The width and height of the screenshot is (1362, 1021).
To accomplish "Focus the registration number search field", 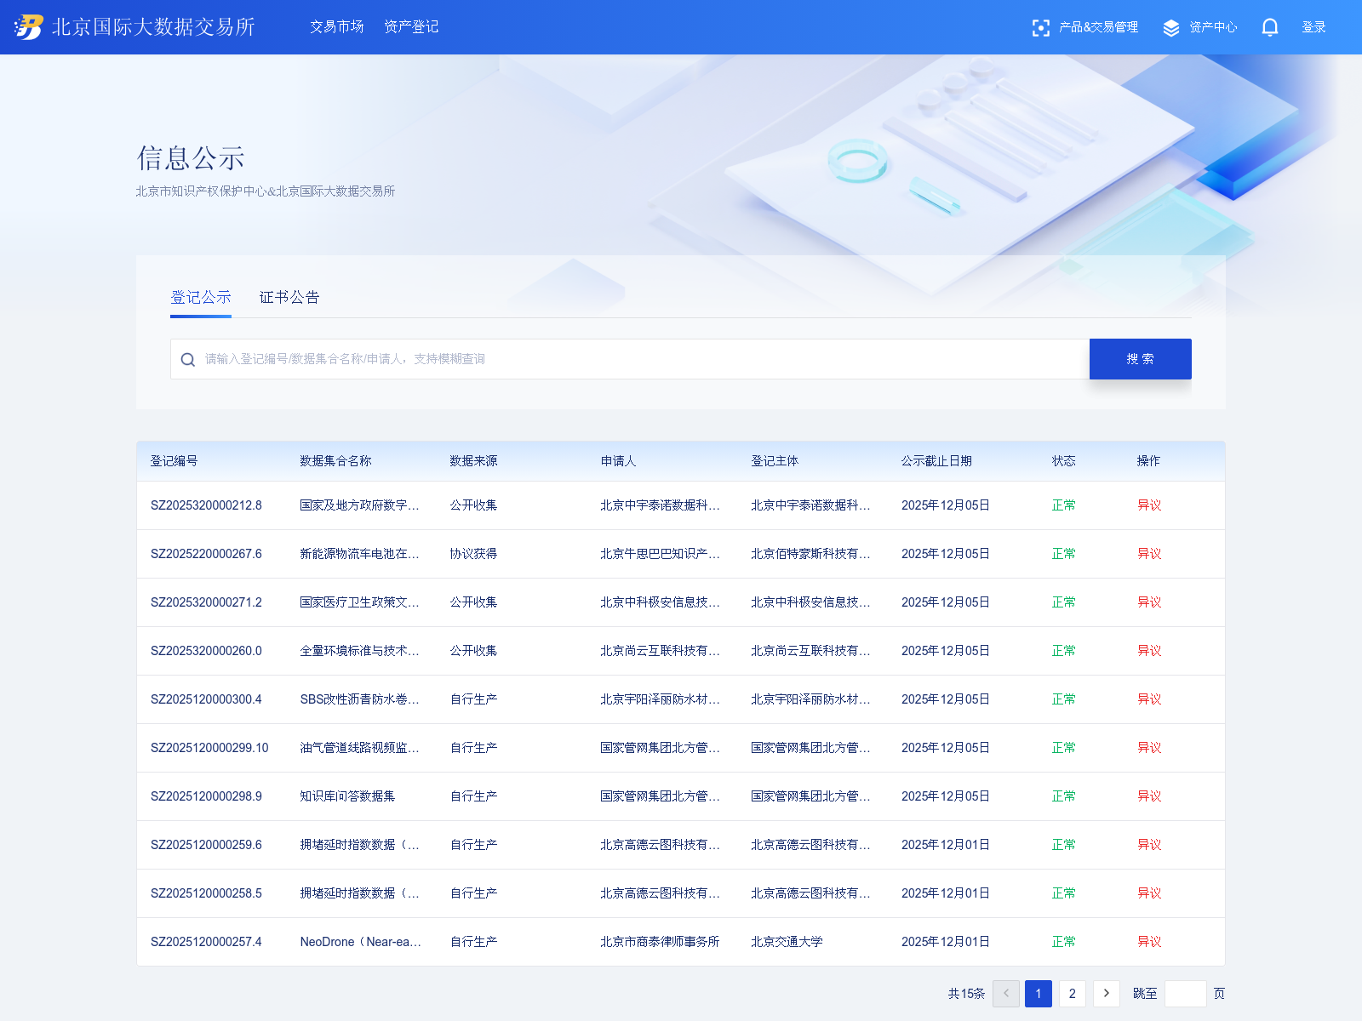I will coord(630,359).
